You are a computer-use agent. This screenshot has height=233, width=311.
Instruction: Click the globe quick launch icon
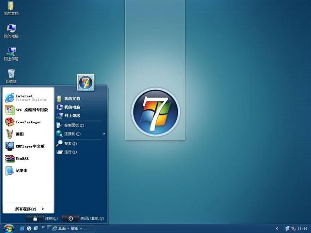(x=29, y=229)
